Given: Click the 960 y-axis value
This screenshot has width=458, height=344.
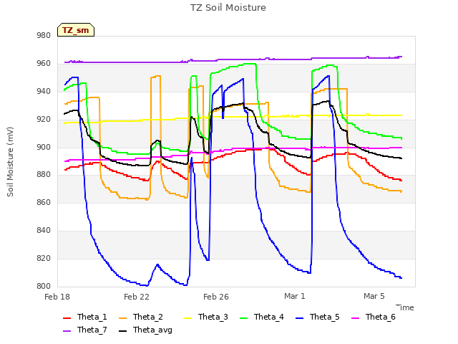Looking at the screenshot, I should [x=44, y=64].
